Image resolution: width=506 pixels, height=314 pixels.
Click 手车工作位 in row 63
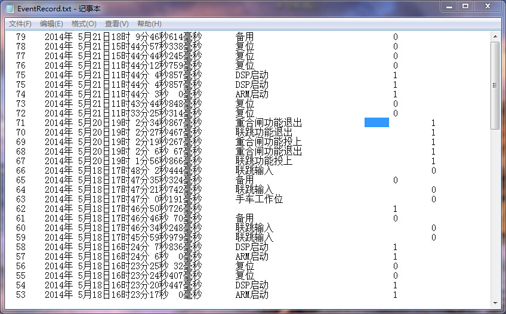pyautogui.click(x=259, y=199)
